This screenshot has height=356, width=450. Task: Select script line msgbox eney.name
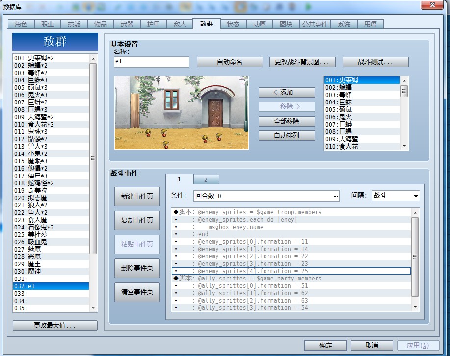[x=291, y=227]
